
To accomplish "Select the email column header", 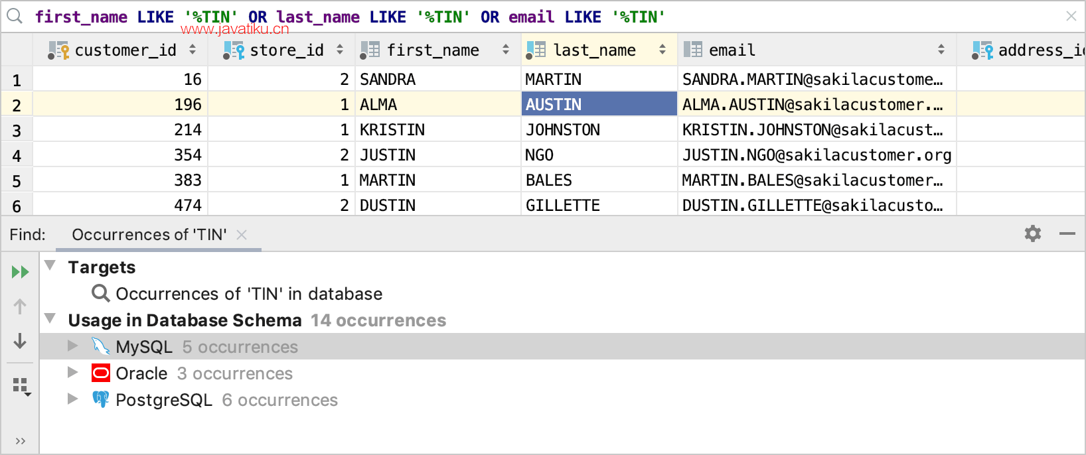I will (816, 50).
